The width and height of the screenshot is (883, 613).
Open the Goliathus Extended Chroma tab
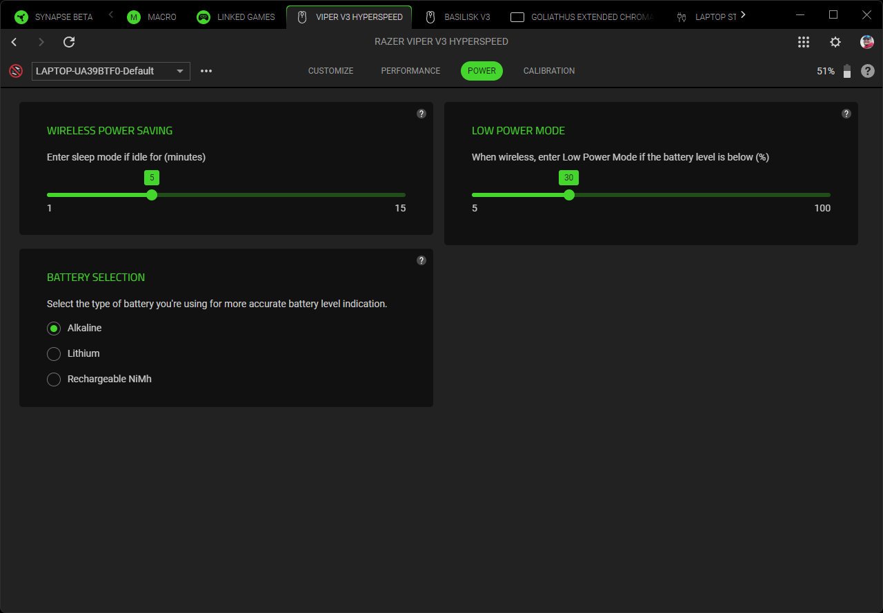pos(582,17)
